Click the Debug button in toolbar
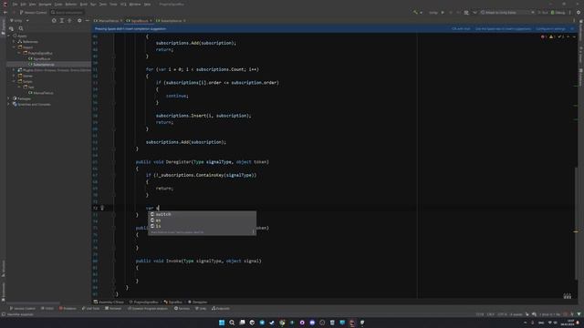The height and width of the screenshot is (328, 584). coord(558,12)
